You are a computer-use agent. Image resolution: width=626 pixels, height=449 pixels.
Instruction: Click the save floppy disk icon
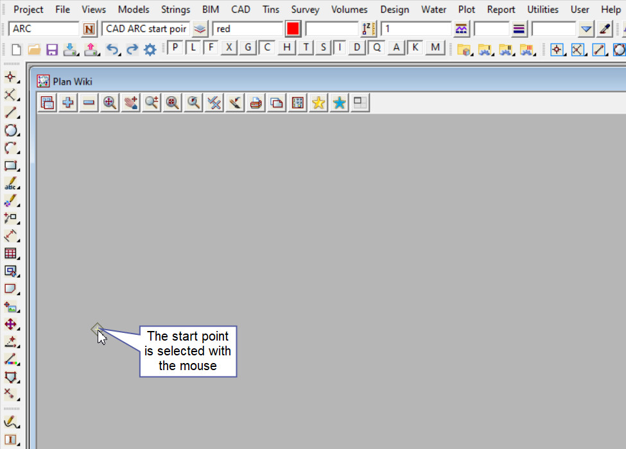click(x=52, y=49)
